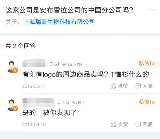This screenshot has width=160, height=139.
Task: Like the answer dated 2019-06-17
Action: [119, 86]
